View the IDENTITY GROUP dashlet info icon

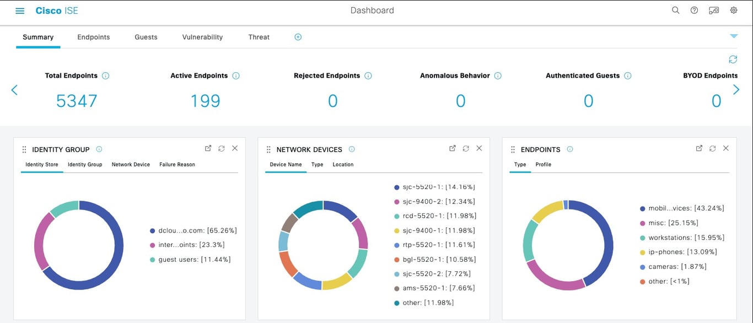point(99,149)
